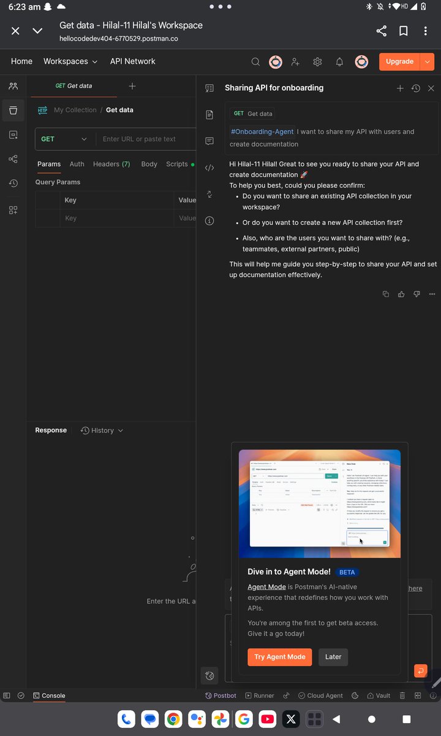Click the invite people icon
Viewport: 441px width, 736px height.
[x=295, y=61]
